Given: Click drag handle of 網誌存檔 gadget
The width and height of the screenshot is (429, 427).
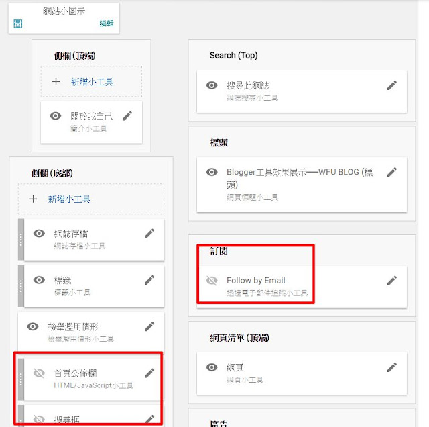Looking at the screenshot, I should tap(21, 240).
